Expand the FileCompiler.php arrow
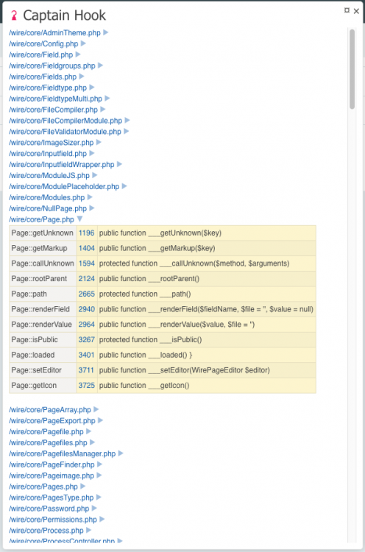The width and height of the screenshot is (365, 552). [x=103, y=109]
